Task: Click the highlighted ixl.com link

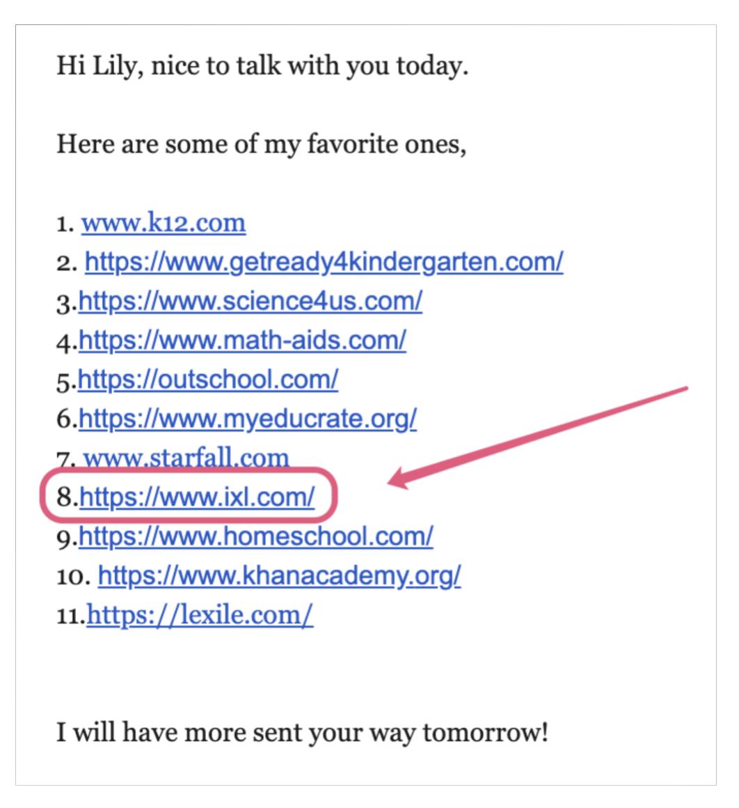Action: point(197,497)
